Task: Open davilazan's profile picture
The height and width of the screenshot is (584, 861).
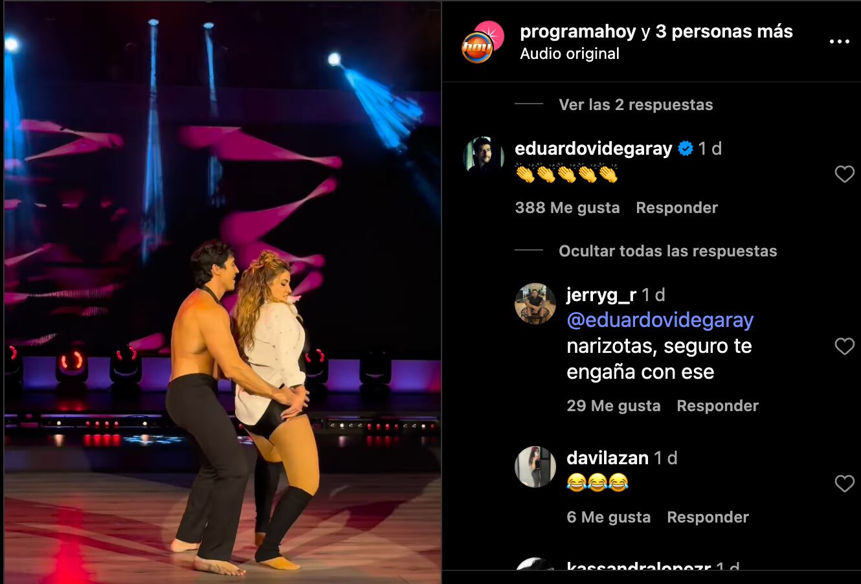Action: click(535, 466)
